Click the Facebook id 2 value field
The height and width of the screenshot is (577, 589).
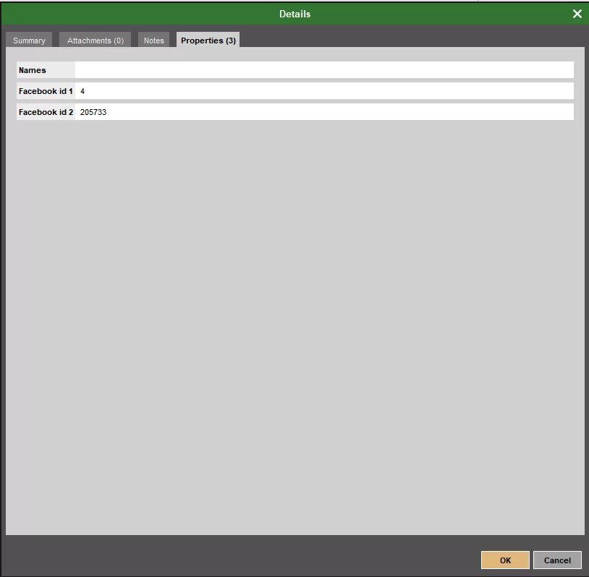click(x=324, y=112)
